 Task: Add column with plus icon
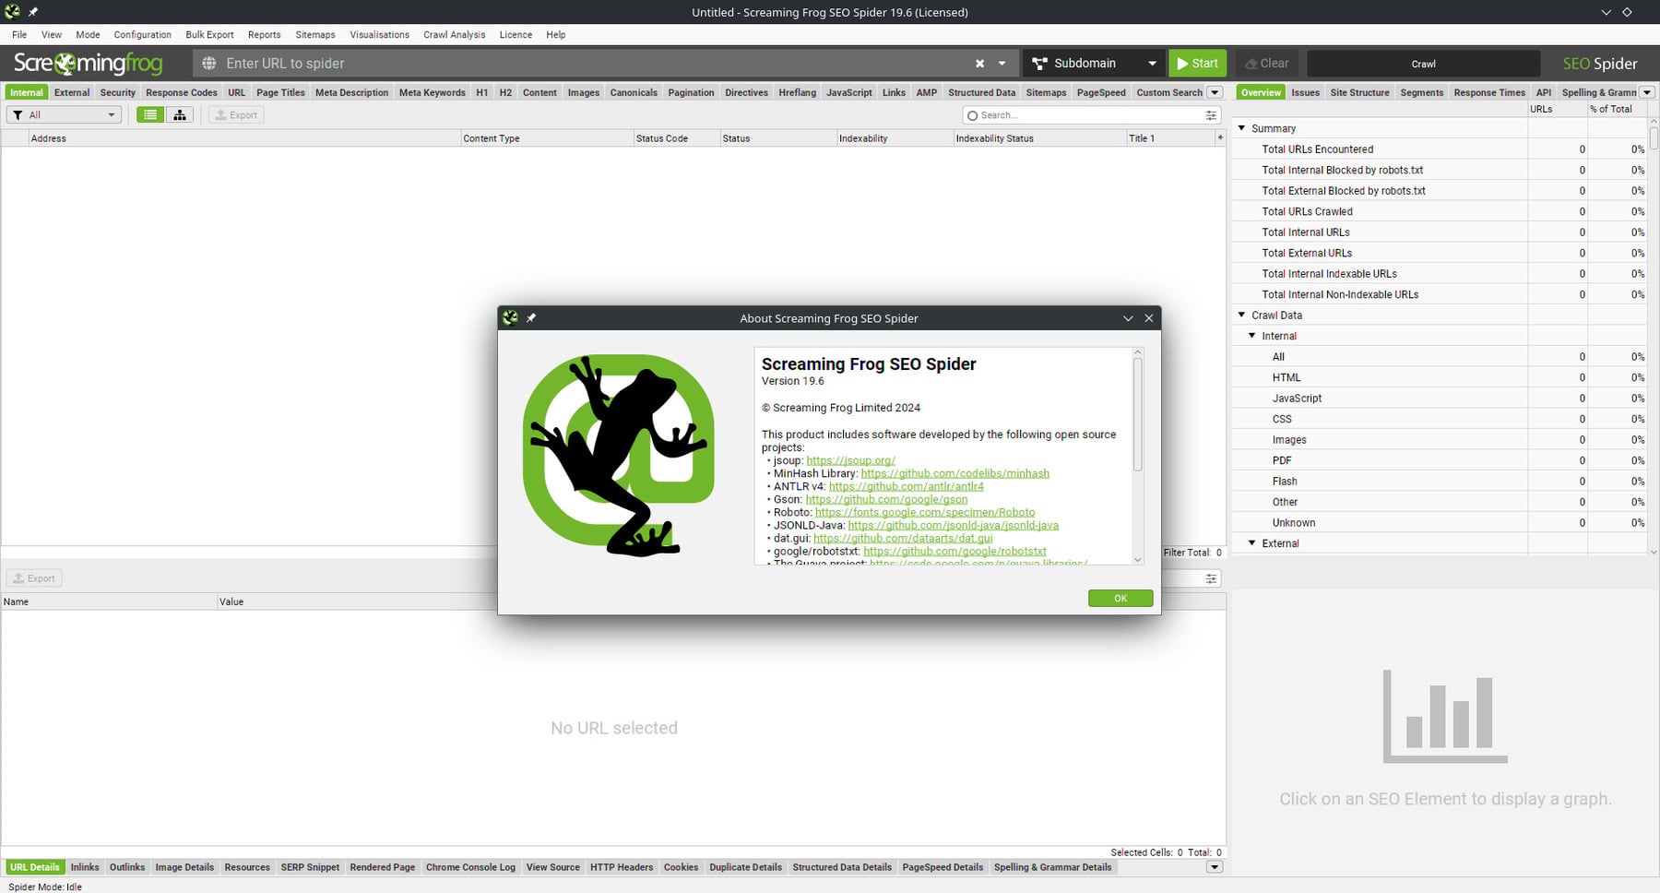pyautogui.click(x=1220, y=137)
